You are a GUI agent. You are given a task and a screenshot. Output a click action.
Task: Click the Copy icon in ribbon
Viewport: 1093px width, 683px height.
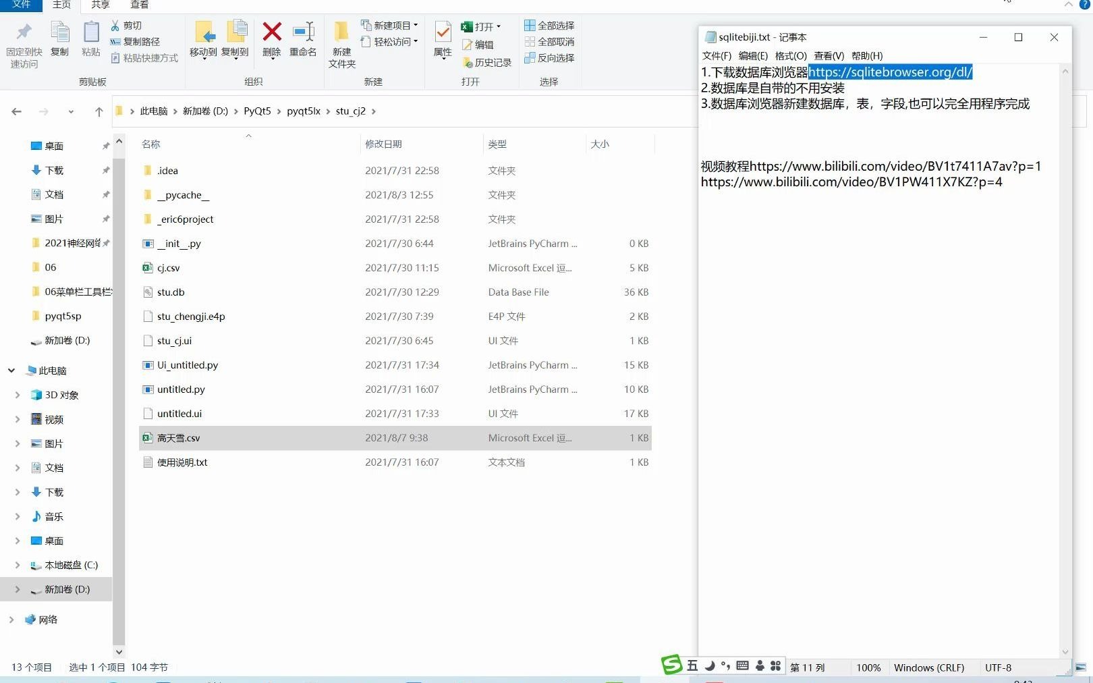pyautogui.click(x=59, y=32)
